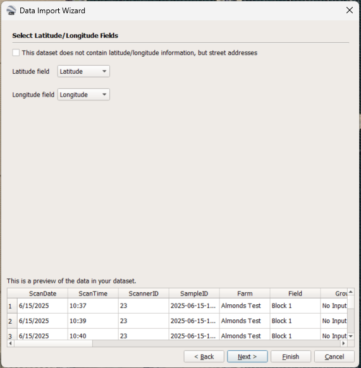Select the ScanDate column header

tap(42, 294)
